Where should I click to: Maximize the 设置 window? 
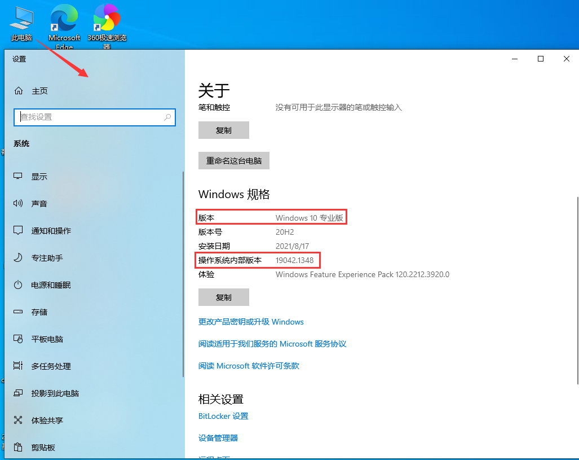click(x=541, y=59)
